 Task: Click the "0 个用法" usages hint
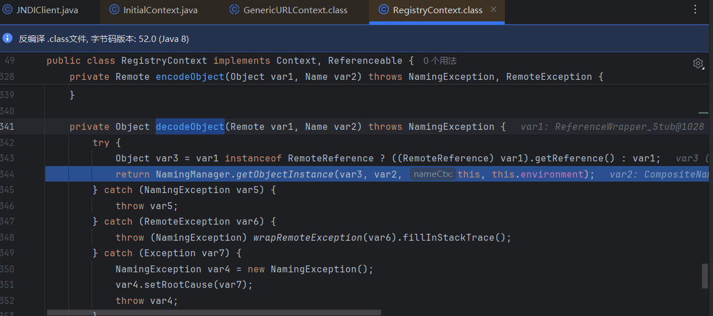click(x=440, y=61)
